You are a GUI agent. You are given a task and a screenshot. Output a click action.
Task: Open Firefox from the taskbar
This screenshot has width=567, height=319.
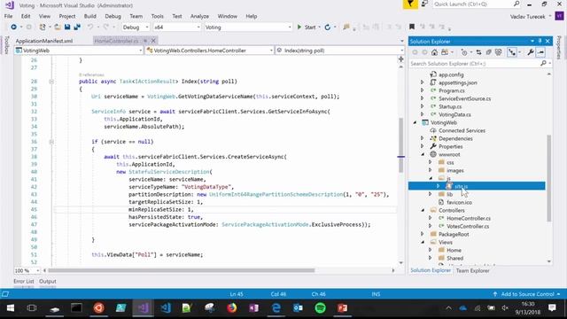(x=232, y=307)
